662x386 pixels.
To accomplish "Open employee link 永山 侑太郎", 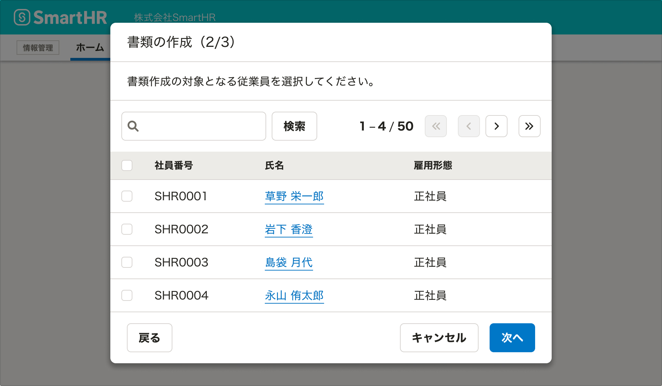I will [x=294, y=295].
